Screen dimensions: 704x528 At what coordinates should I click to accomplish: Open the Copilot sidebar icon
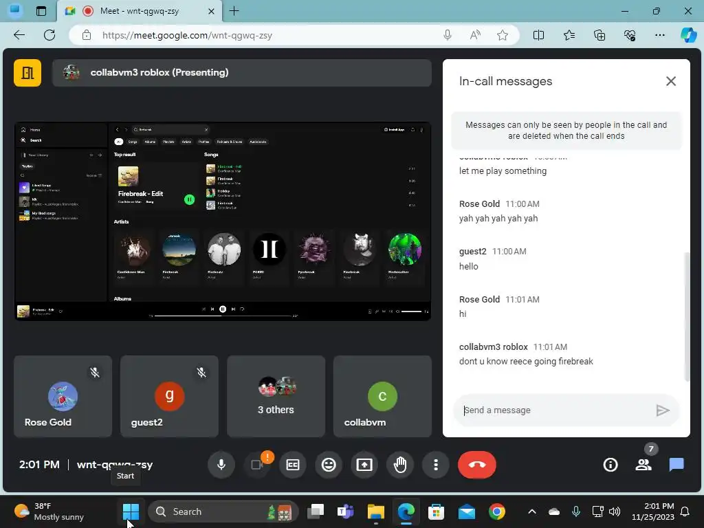click(688, 36)
